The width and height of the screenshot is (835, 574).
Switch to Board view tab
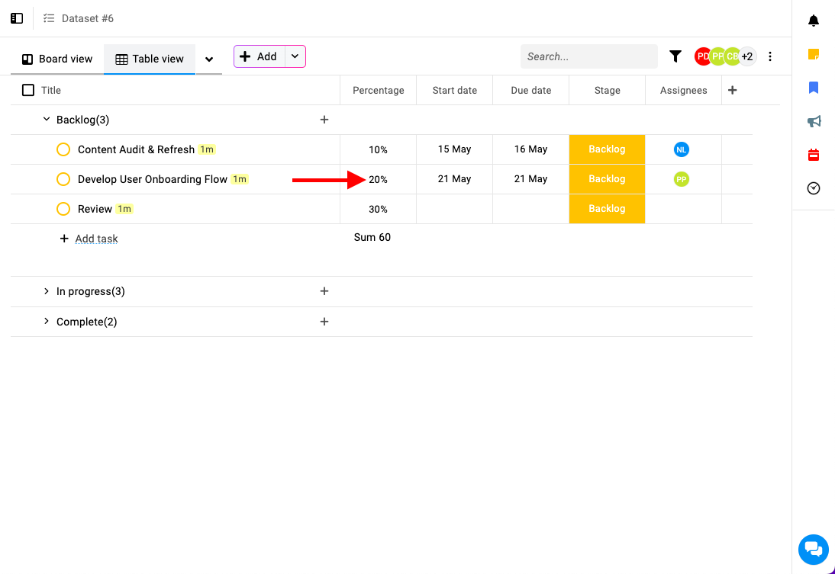pos(57,59)
